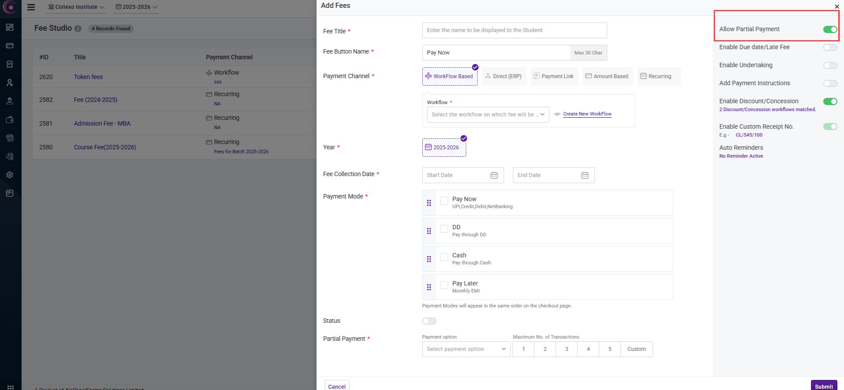Image resolution: width=844 pixels, height=390 pixels.
Task: Turn on the Status switch
Action: point(429,321)
